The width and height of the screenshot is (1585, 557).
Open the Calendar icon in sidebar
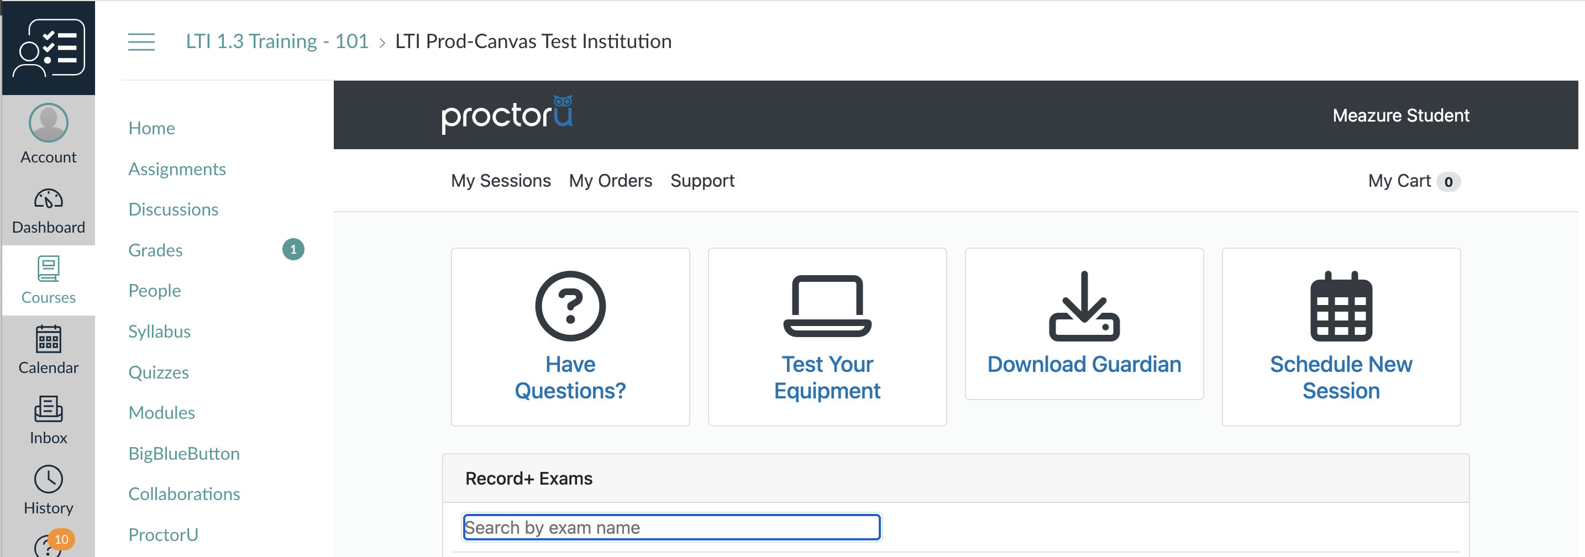49,339
